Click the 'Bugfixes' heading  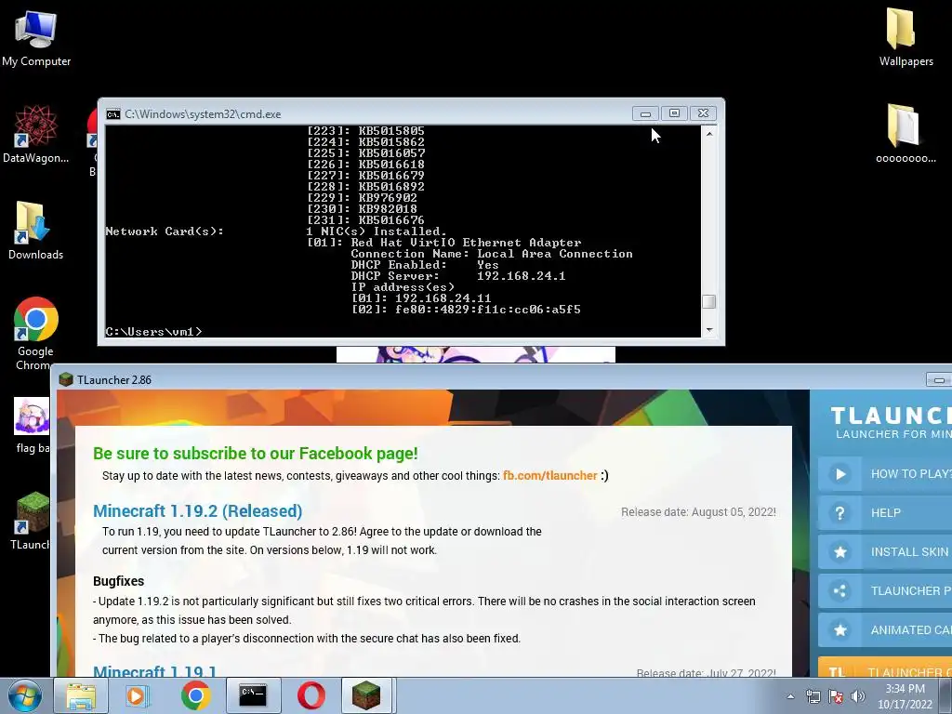pos(118,581)
